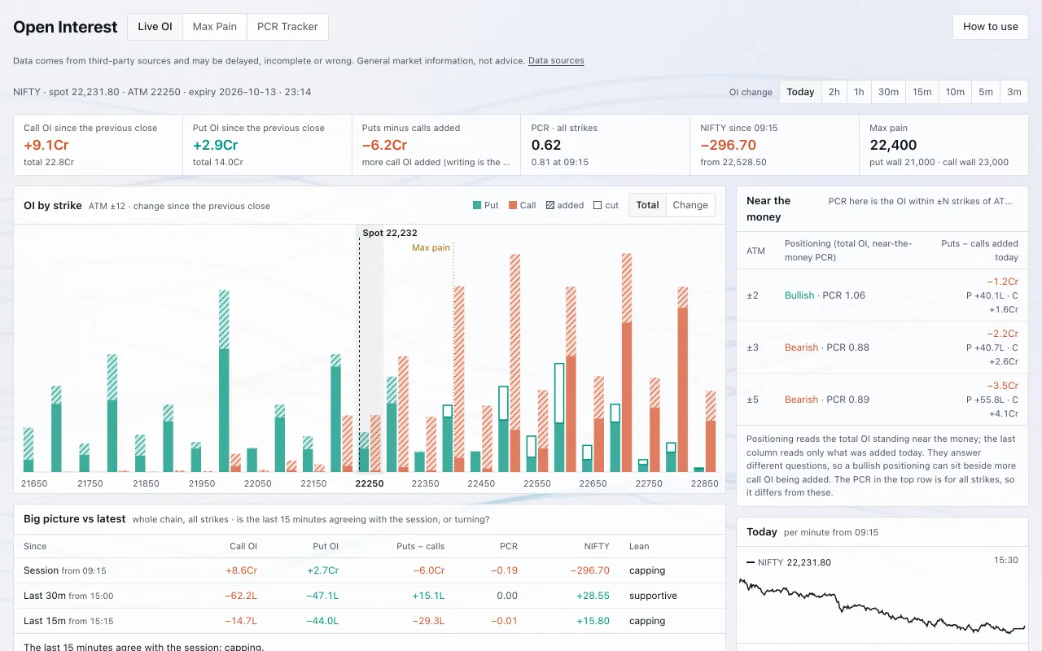
Task: Click 'Bearish · PCR 0.89' in ±5 row
Action: tap(827, 400)
